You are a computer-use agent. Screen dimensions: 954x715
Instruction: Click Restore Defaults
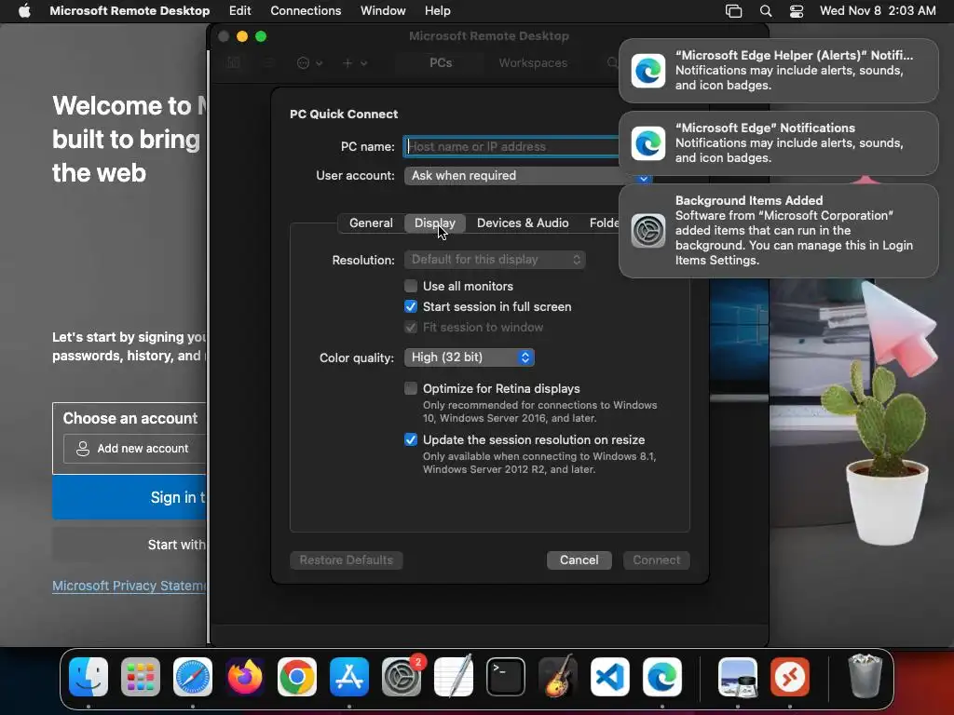347,560
